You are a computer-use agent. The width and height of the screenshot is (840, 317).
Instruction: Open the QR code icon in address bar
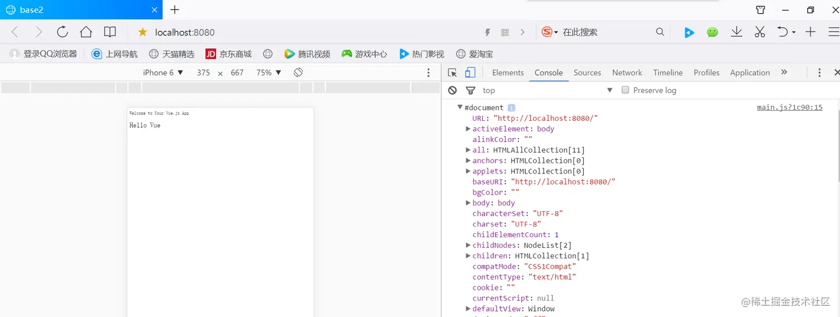pyautogui.click(x=505, y=33)
